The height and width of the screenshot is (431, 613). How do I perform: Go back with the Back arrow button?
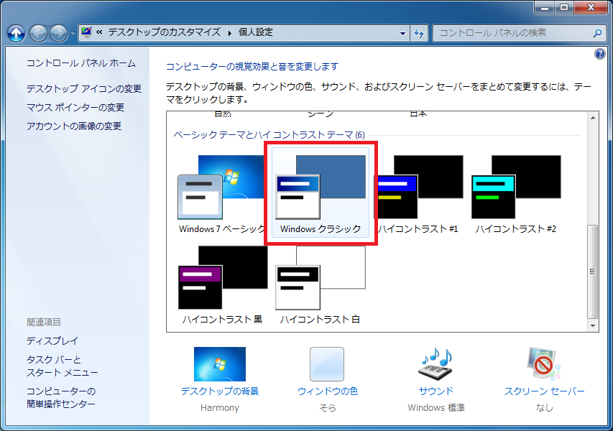(x=38, y=33)
